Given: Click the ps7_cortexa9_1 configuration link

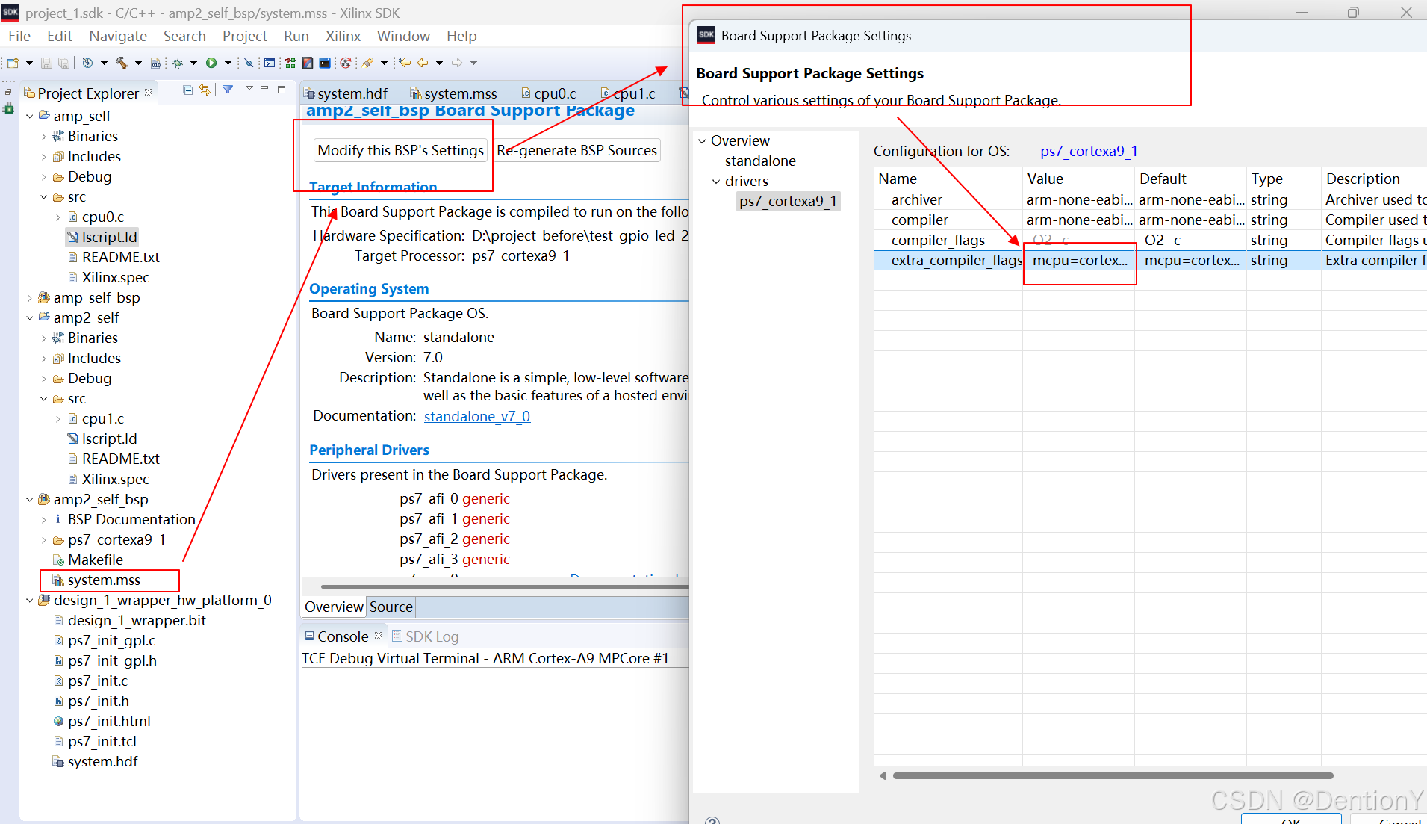Looking at the screenshot, I should point(1089,151).
